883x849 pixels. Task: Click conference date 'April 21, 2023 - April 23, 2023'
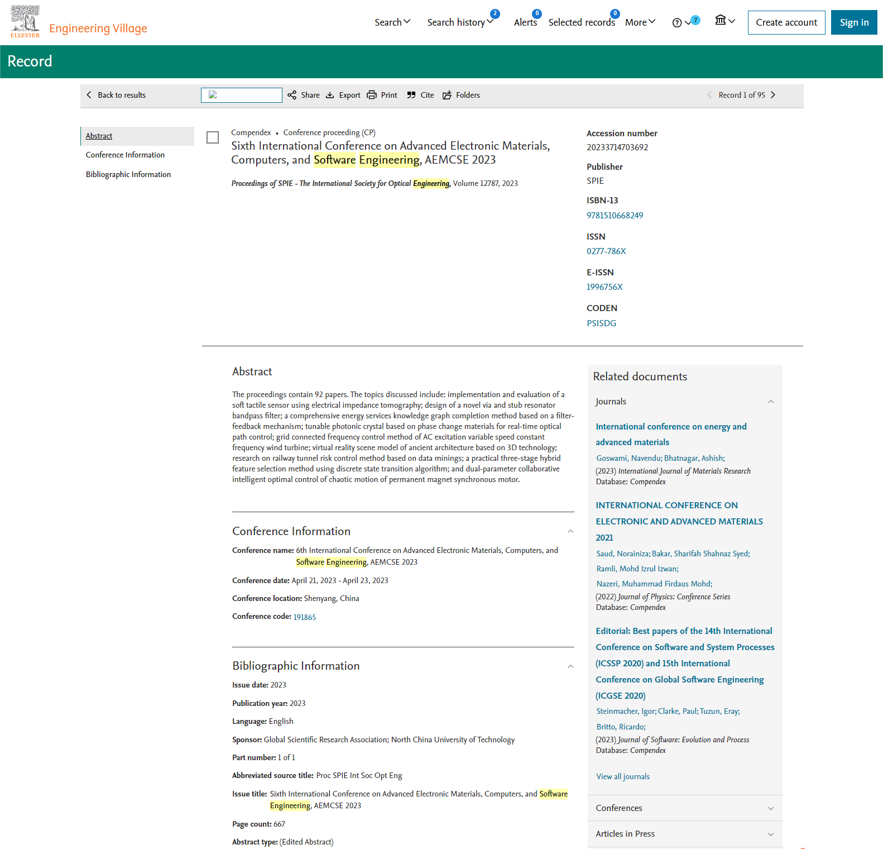[340, 580]
